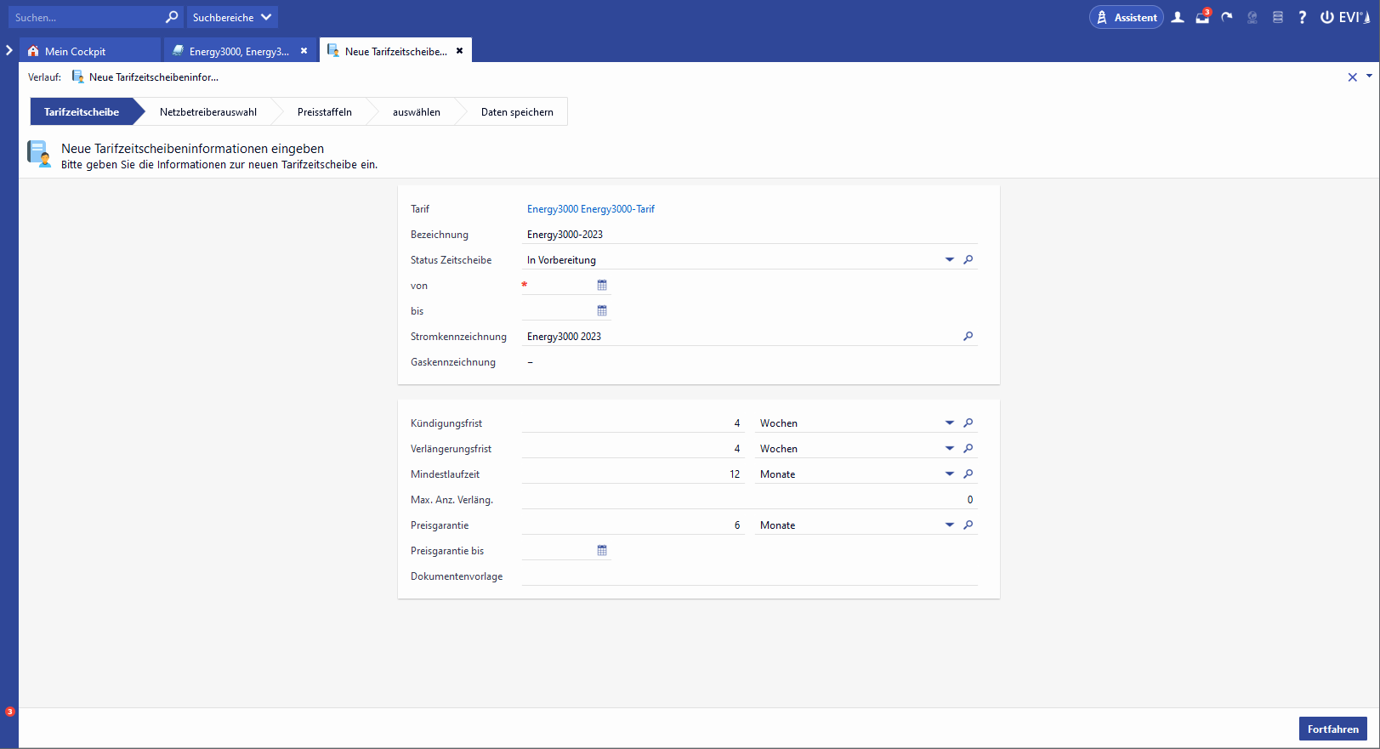This screenshot has width=1380, height=749.
Task: Open calendar picker for 'bis' date
Action: pos(602,311)
